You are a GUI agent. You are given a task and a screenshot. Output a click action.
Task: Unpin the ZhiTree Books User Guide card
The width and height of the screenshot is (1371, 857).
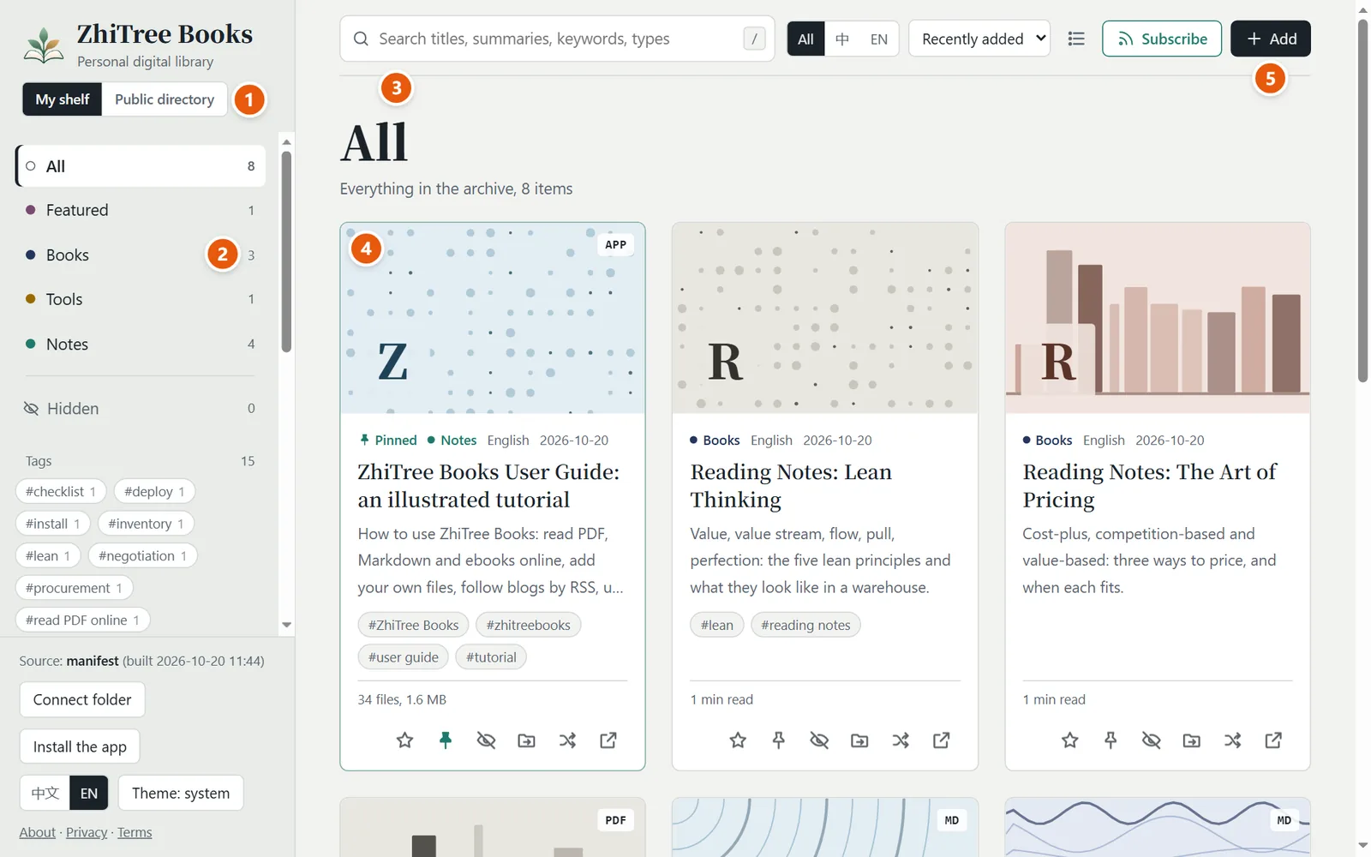(446, 740)
